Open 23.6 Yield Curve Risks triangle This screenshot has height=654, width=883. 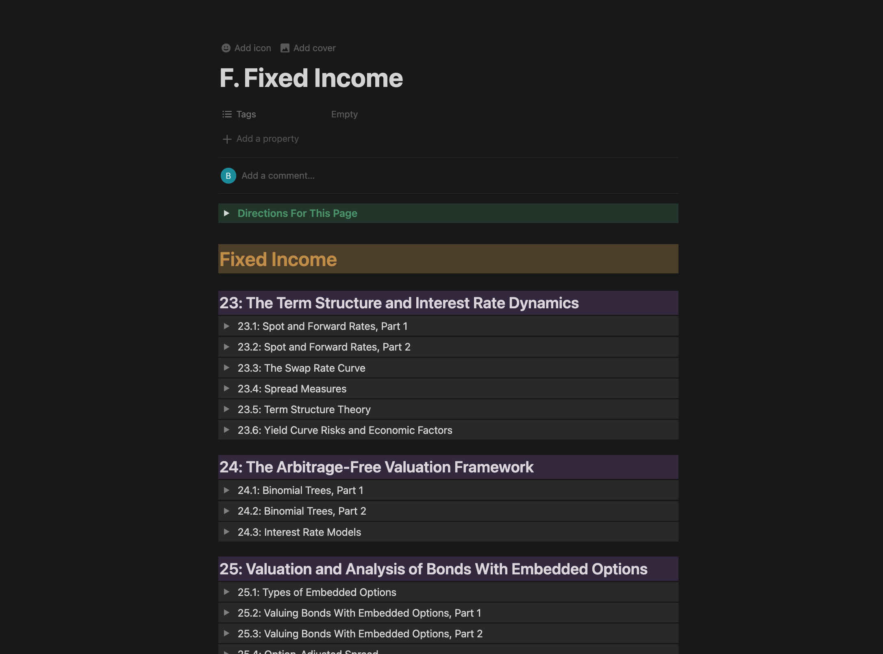pos(227,430)
